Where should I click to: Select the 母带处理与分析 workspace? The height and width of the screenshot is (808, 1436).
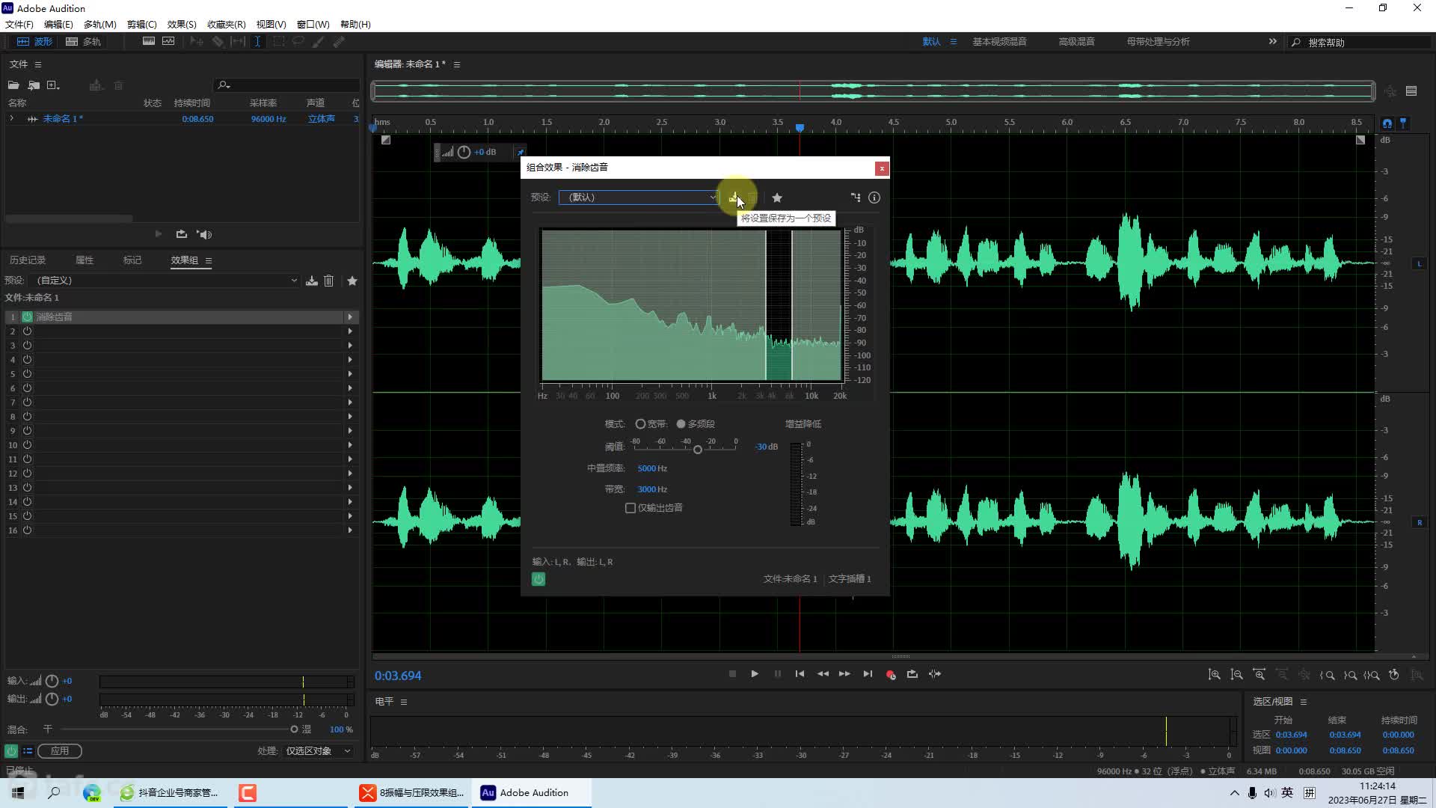[1158, 42]
